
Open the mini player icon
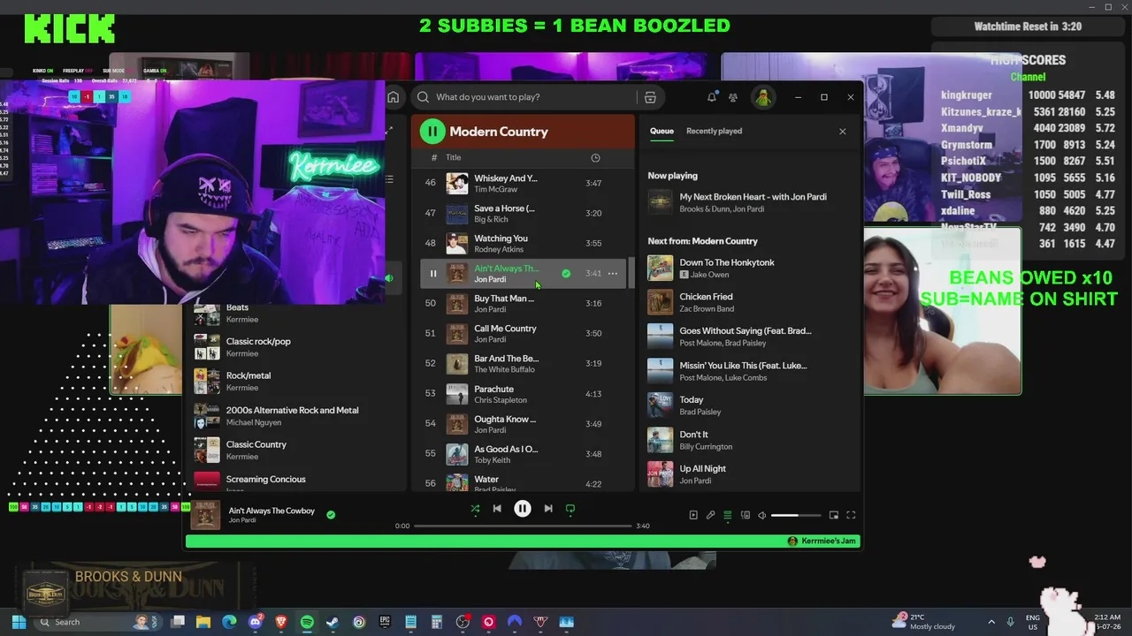(x=834, y=515)
